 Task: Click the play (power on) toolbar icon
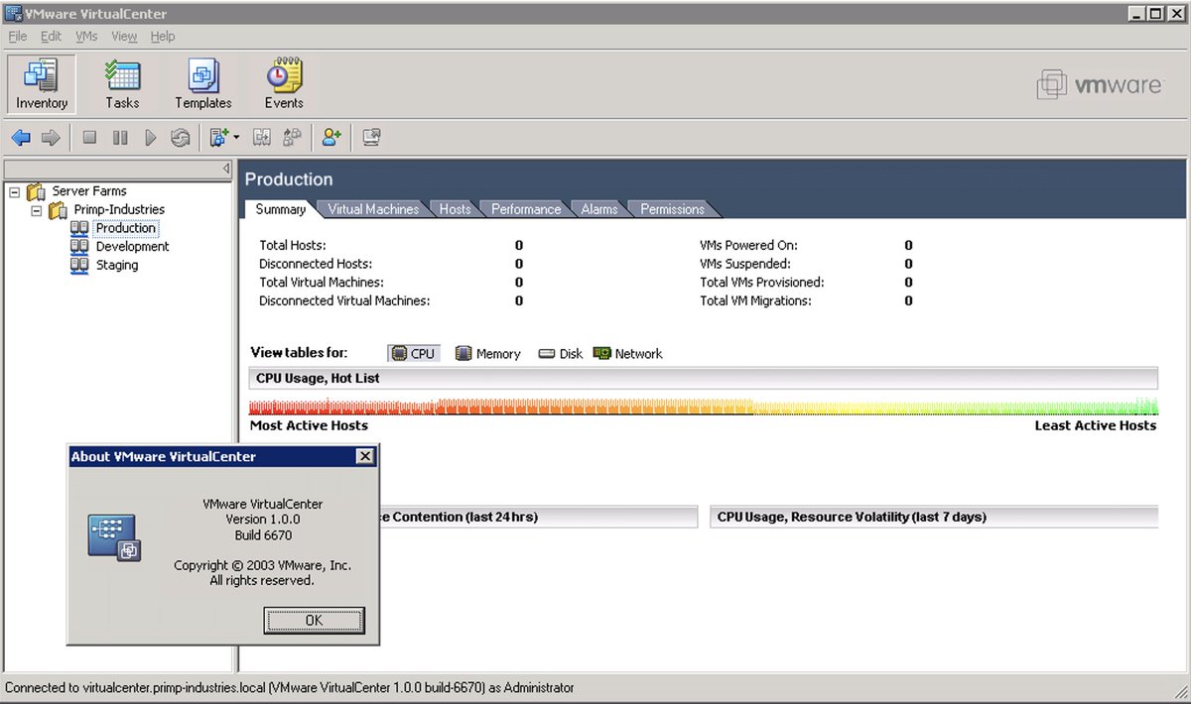(151, 138)
